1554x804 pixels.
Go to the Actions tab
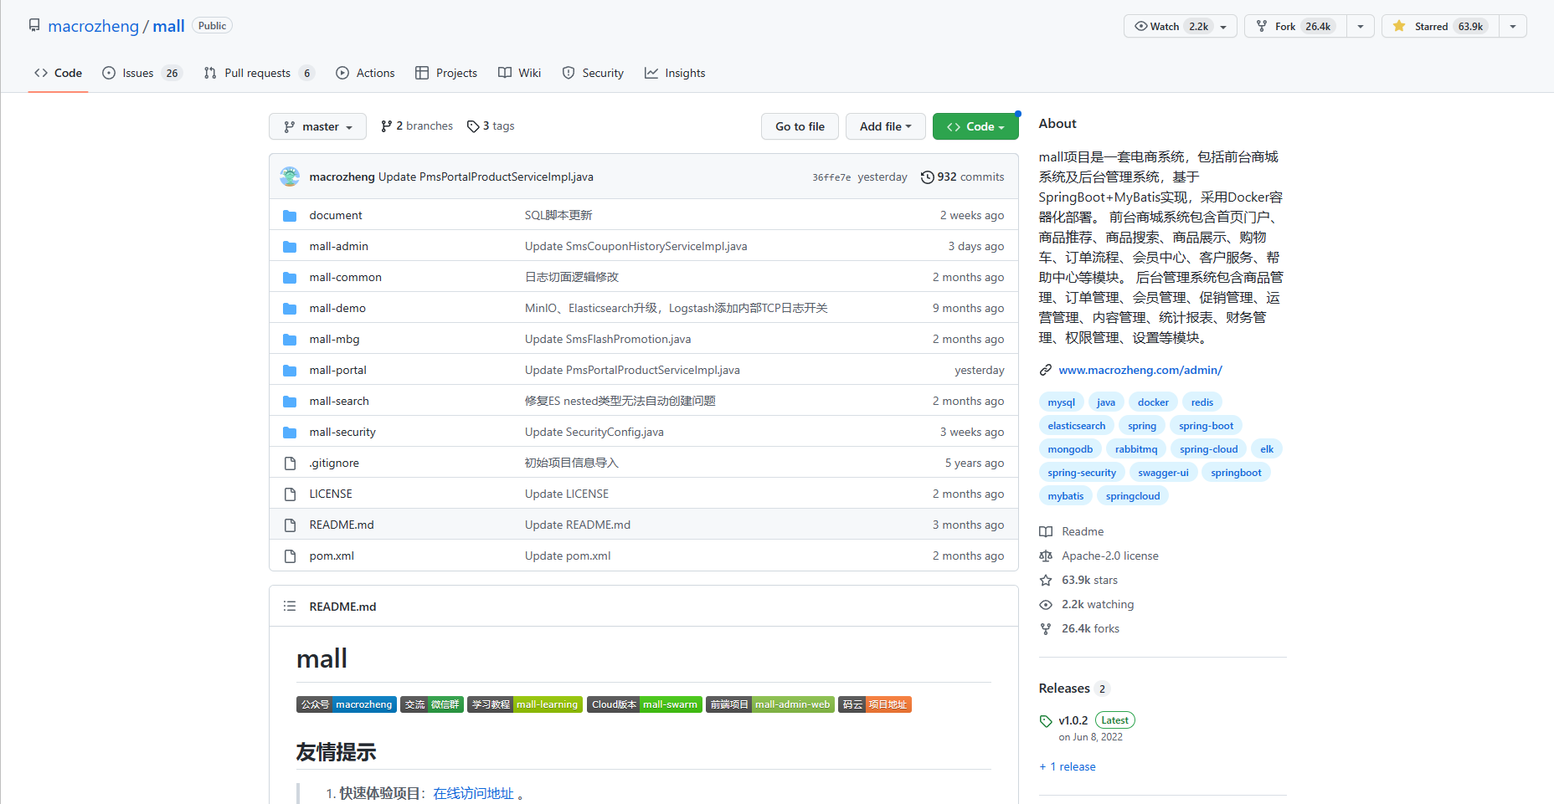pos(365,73)
